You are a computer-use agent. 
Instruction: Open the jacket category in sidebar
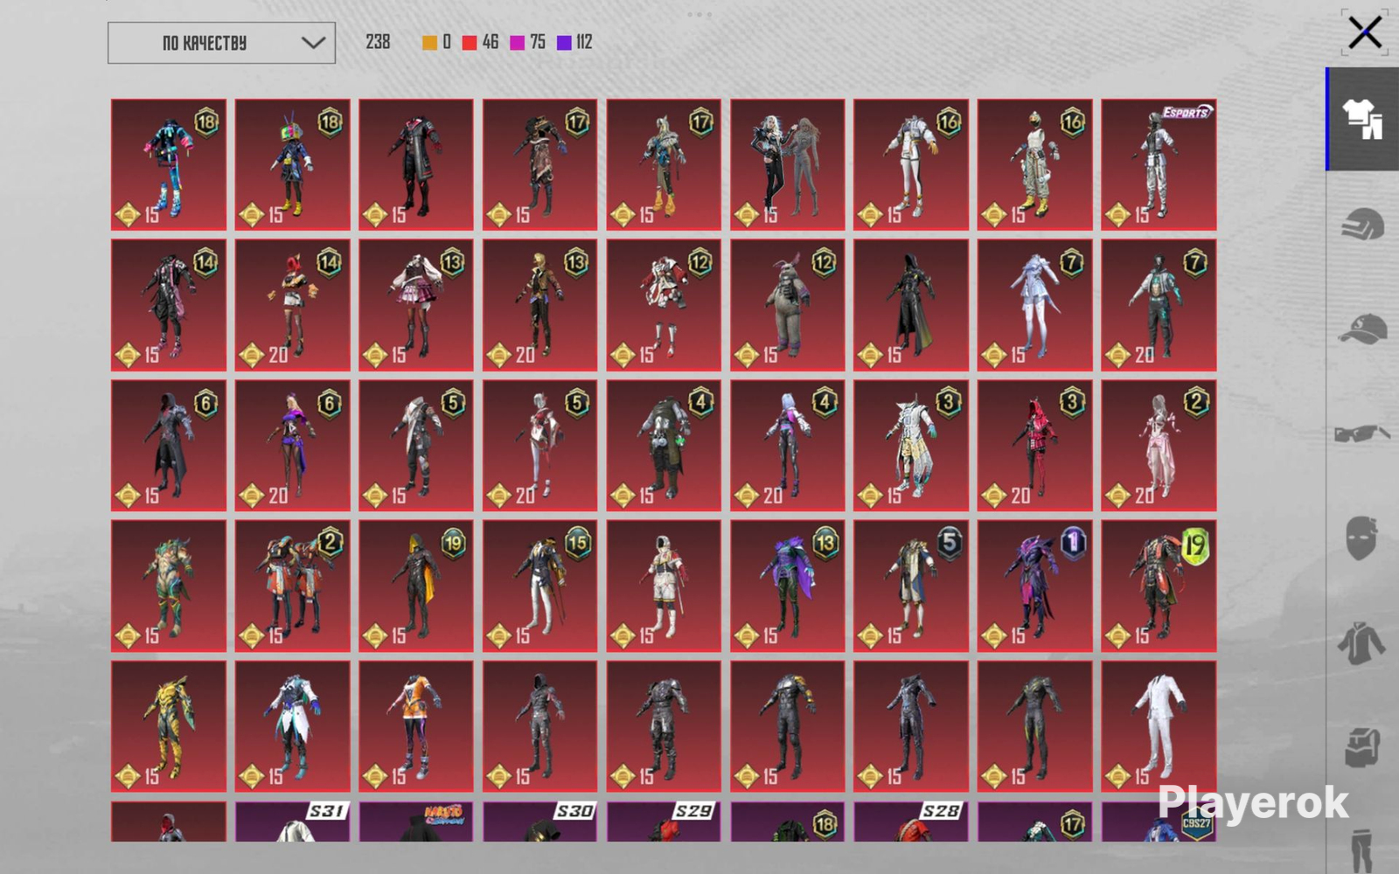tap(1362, 643)
